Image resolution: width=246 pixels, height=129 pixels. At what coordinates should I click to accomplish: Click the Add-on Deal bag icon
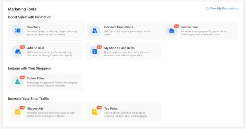click(18, 51)
